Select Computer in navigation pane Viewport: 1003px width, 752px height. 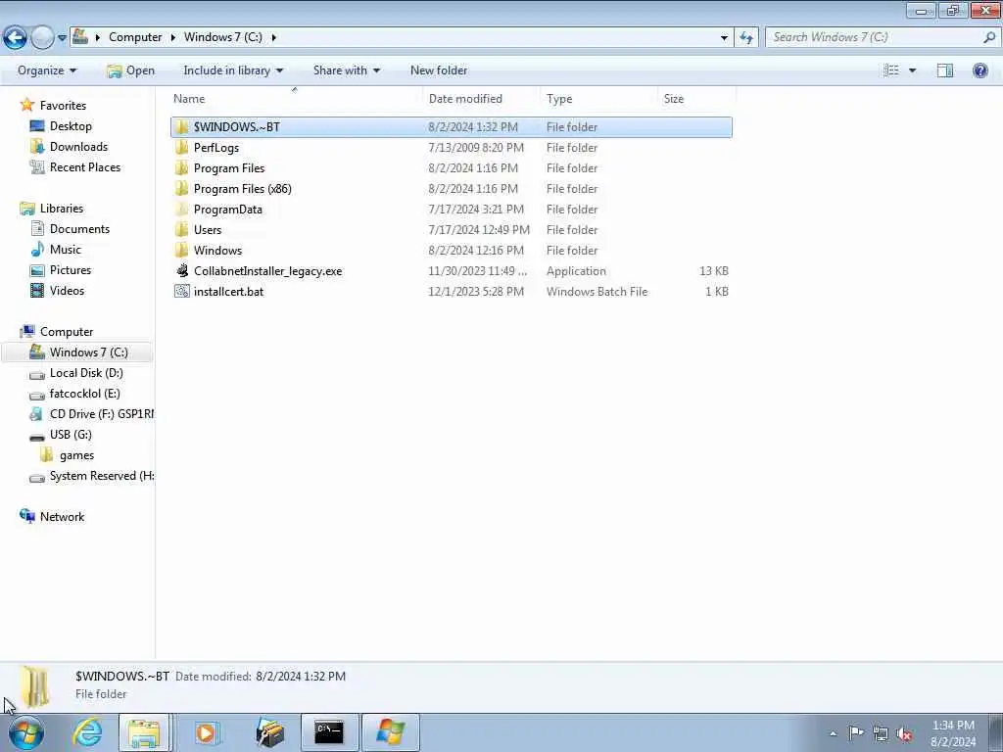(67, 332)
